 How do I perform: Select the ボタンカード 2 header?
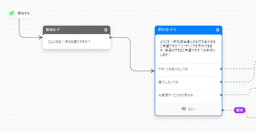188,30
